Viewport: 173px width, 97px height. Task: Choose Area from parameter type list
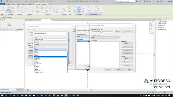pos(51,57)
